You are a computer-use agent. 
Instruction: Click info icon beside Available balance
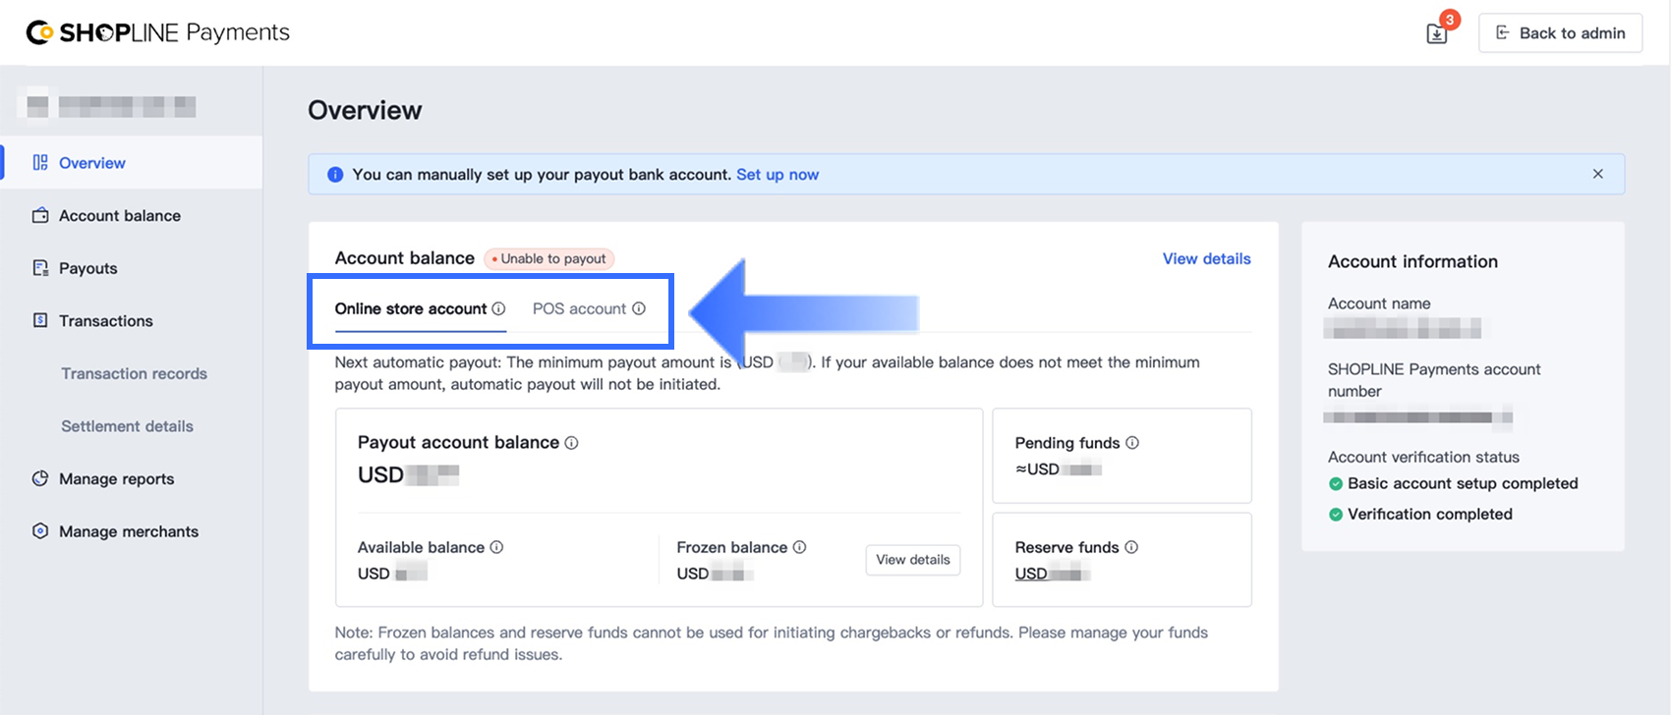pyautogui.click(x=496, y=547)
